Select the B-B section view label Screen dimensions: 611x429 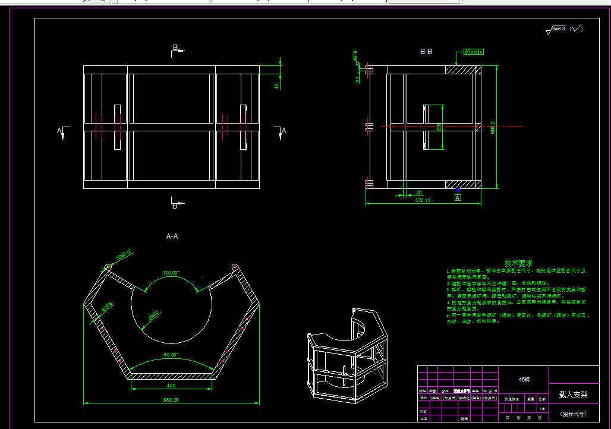[x=426, y=52]
